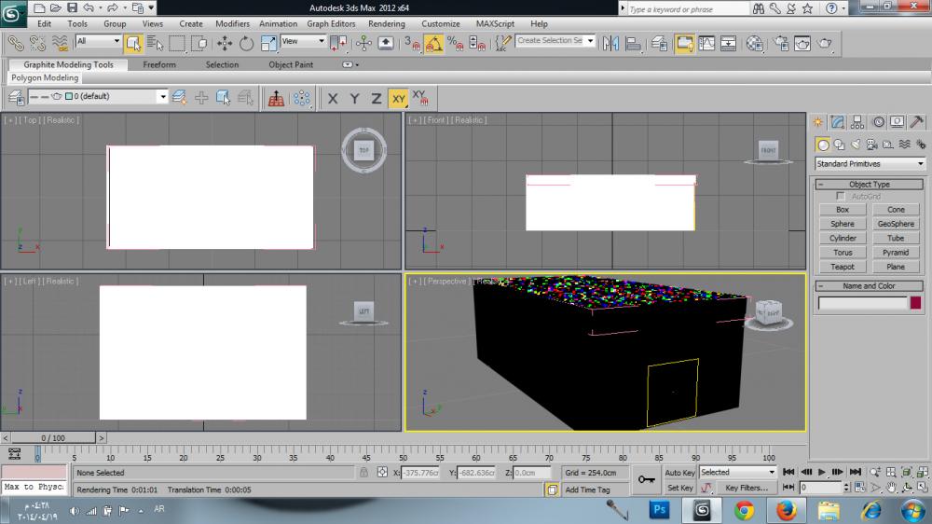Click the Render Setup teapot icon
932x524 pixels.
[x=779, y=43]
